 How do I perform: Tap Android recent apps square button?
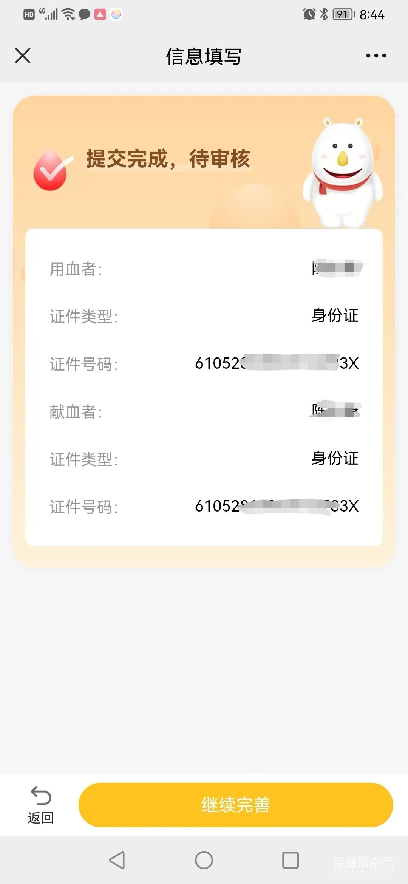pos(291,860)
